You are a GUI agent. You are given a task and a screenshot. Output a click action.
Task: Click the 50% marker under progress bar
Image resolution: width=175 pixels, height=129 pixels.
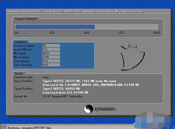click(87, 33)
